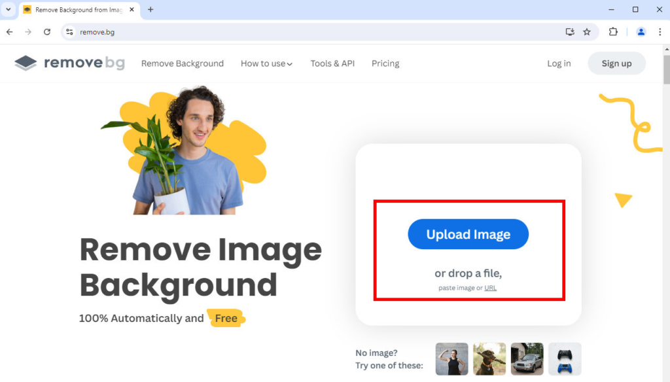The height and width of the screenshot is (382, 670).
Task: Expand the How to use dropdown
Action: tap(266, 63)
